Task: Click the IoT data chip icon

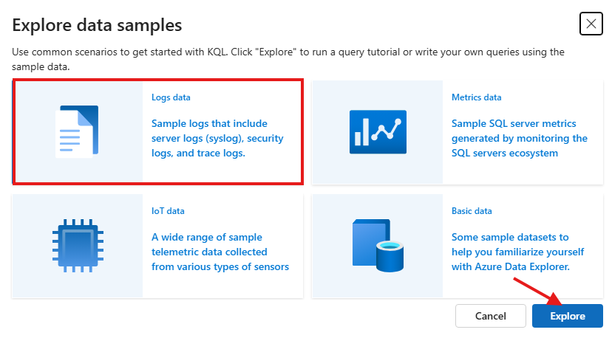Action: coord(77,245)
